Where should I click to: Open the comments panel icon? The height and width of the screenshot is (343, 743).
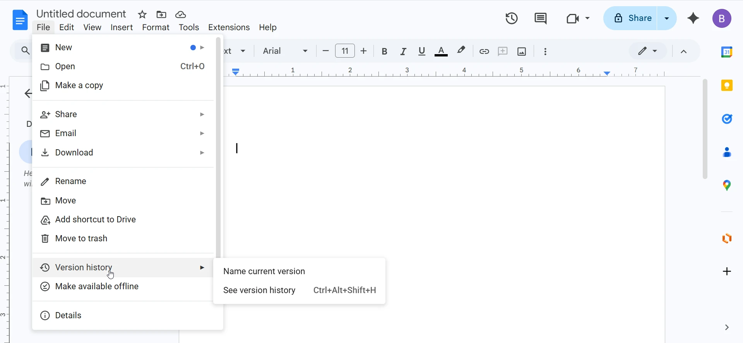coord(540,18)
